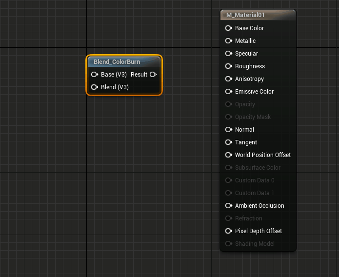Click the 'Anisotropy' label text
The height and width of the screenshot is (277, 339).
tap(249, 79)
